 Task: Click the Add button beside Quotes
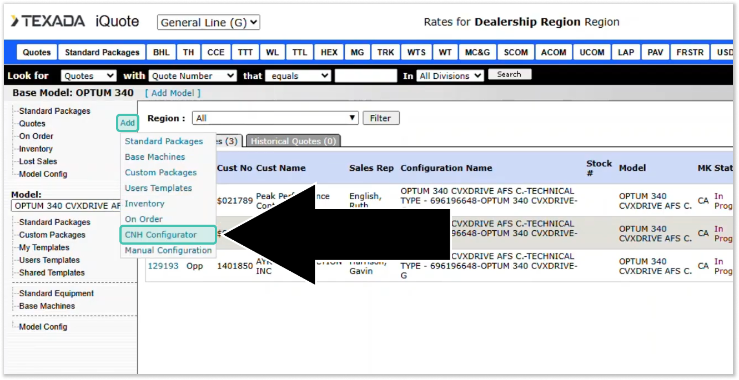pyautogui.click(x=128, y=123)
